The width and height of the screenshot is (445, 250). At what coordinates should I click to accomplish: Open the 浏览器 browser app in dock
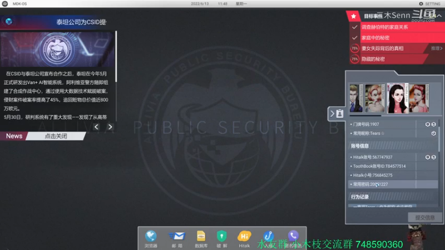[x=151, y=238]
